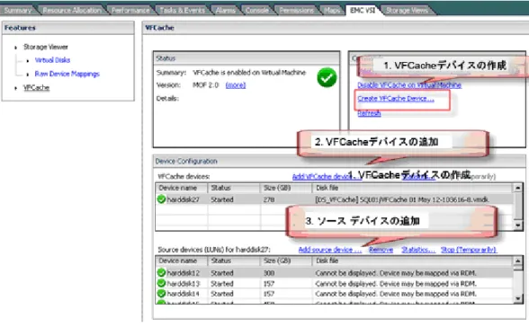The width and height of the screenshot is (529, 336).
Task: Select harddisk12 source device row
Action: 335,272
